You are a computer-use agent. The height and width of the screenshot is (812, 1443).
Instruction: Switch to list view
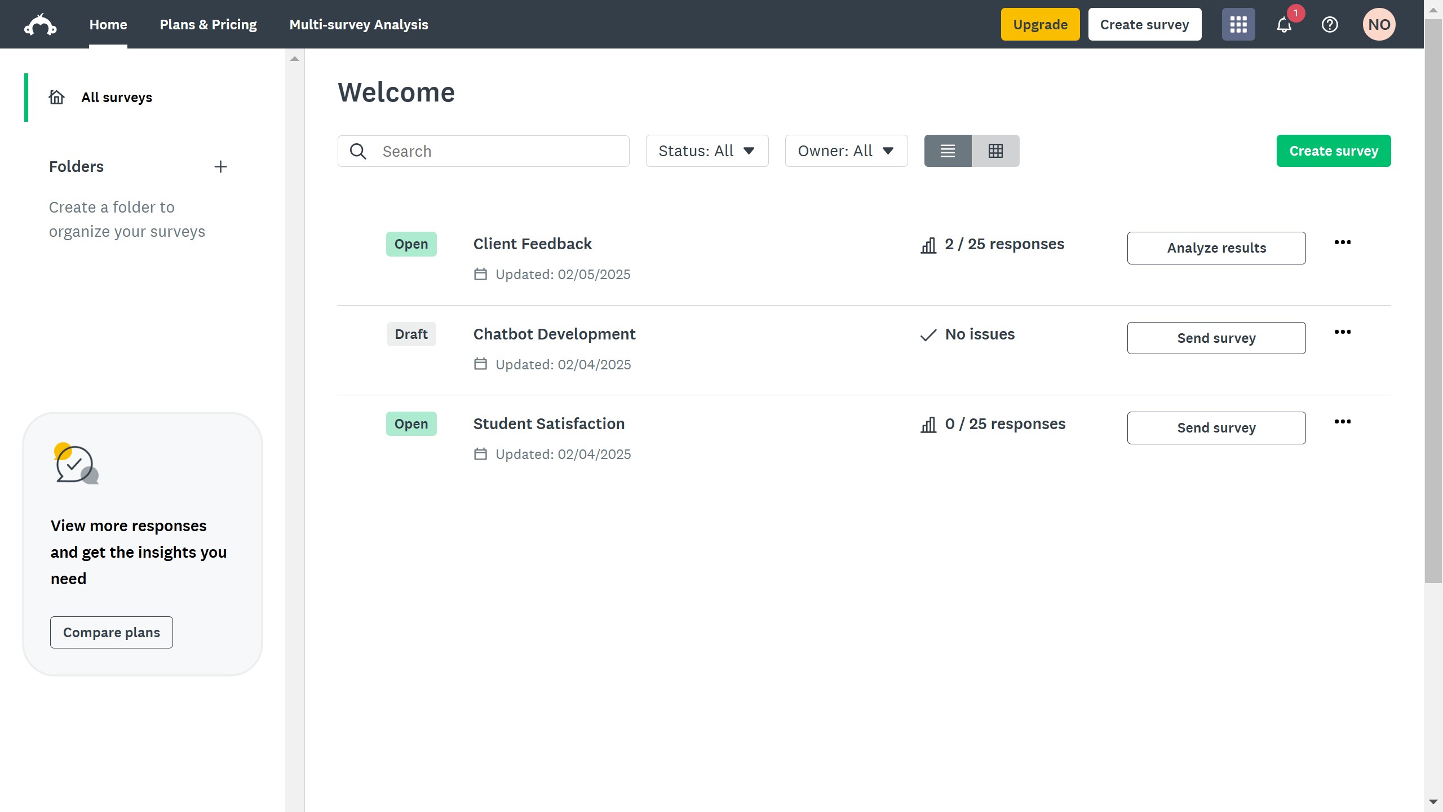tap(948, 151)
